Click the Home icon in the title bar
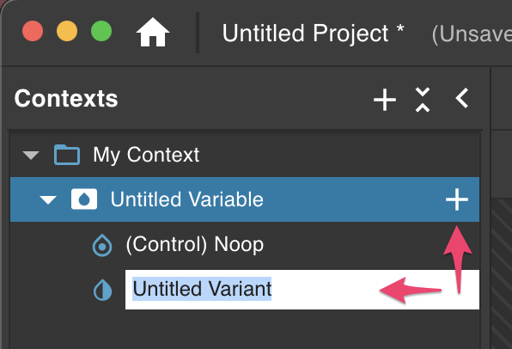This screenshot has height=349, width=512. pyautogui.click(x=153, y=32)
